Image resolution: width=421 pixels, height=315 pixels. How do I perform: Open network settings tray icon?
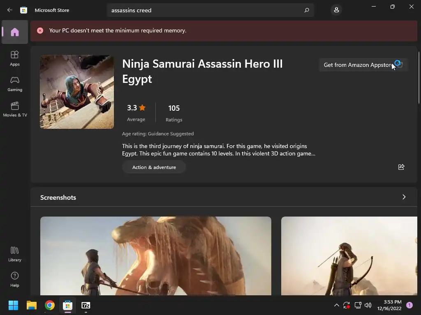tap(358, 305)
